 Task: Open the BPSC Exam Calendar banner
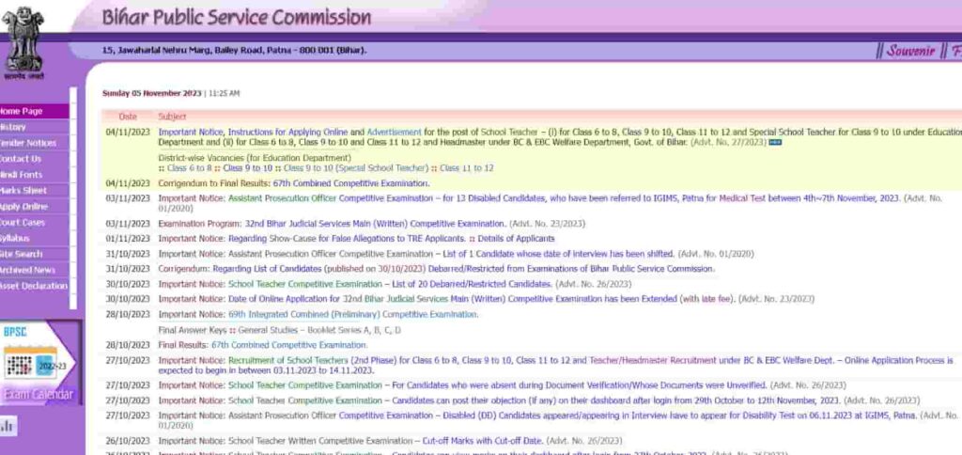39,364
